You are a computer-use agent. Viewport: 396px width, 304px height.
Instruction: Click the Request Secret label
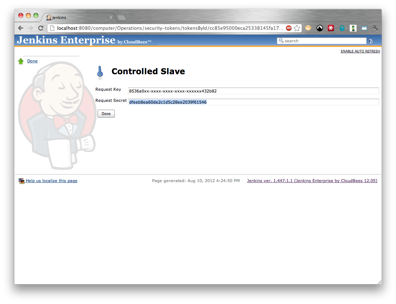click(111, 100)
